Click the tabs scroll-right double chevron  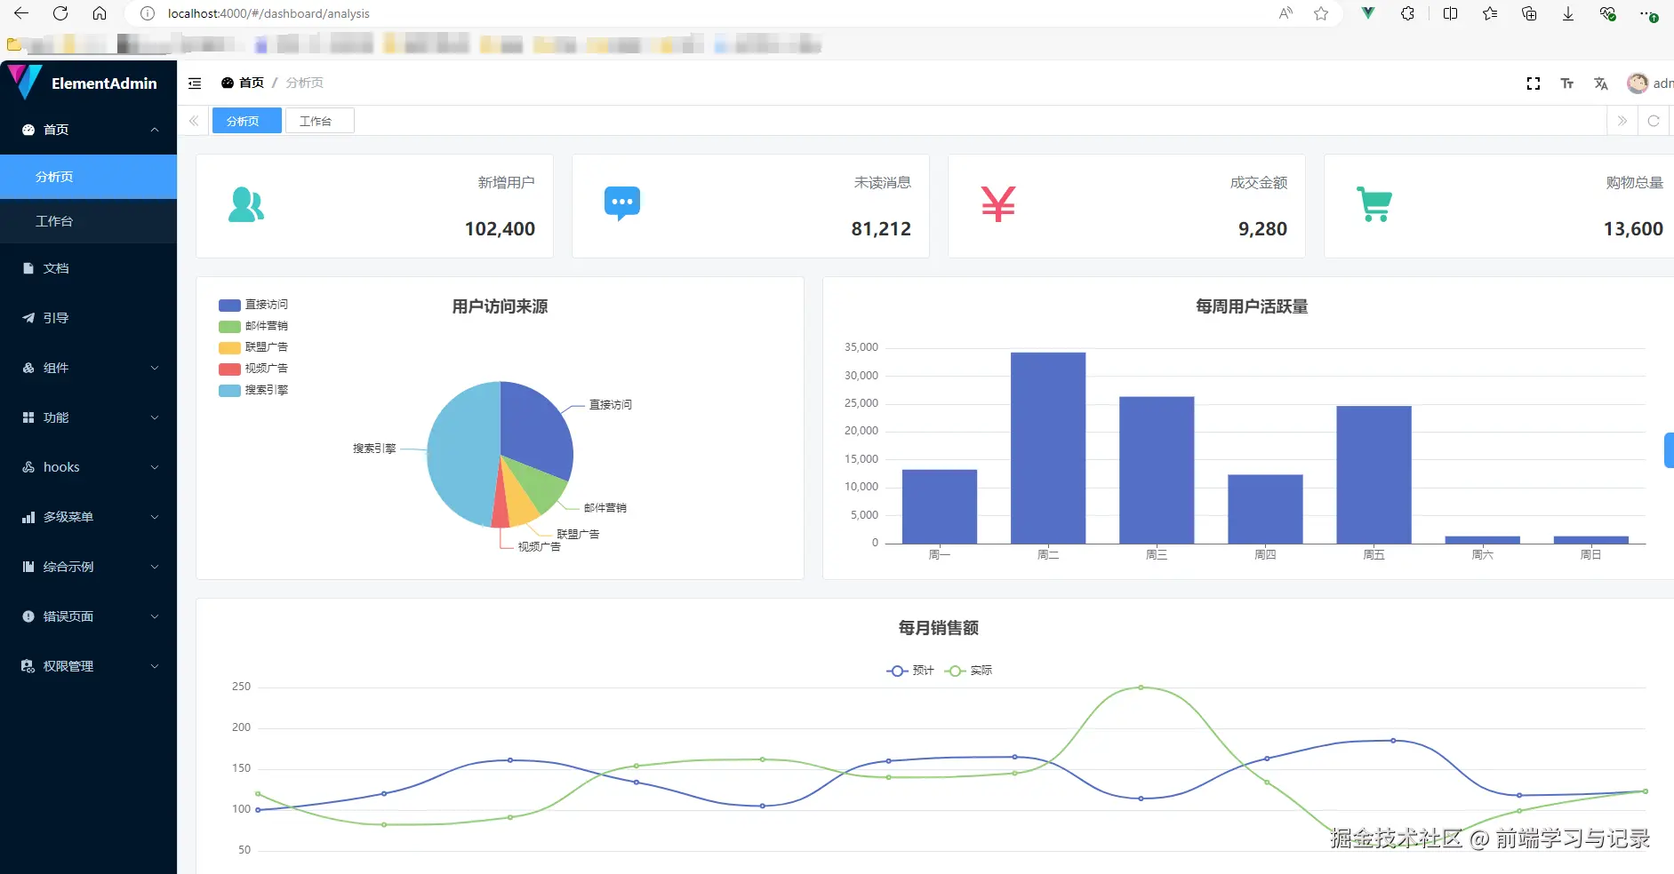click(1622, 121)
